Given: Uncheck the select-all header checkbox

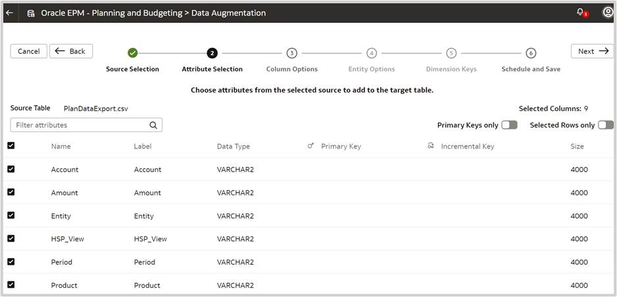Looking at the screenshot, I should (x=11, y=146).
